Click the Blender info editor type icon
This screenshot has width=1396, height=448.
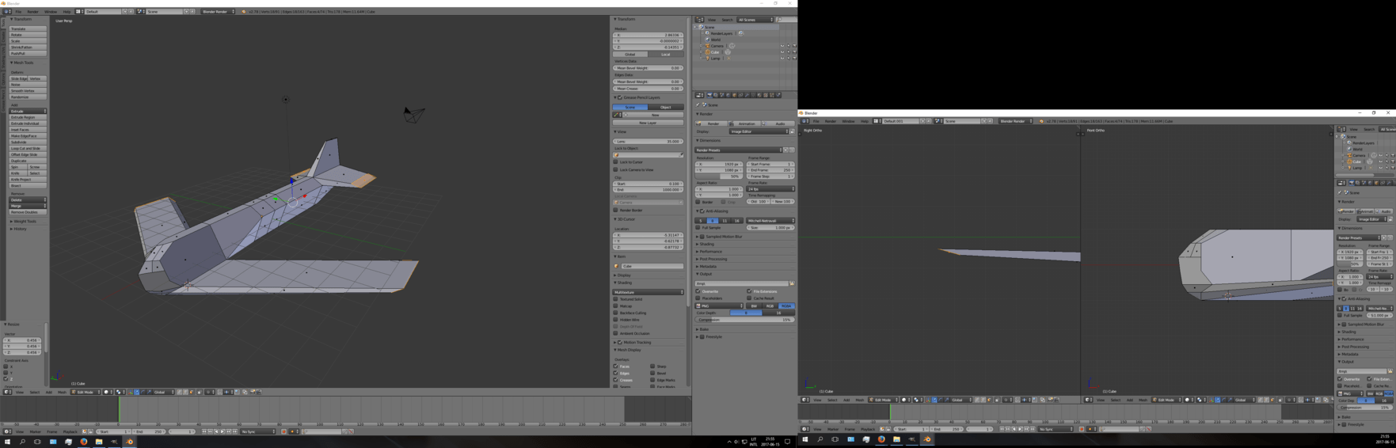[x=10, y=12]
